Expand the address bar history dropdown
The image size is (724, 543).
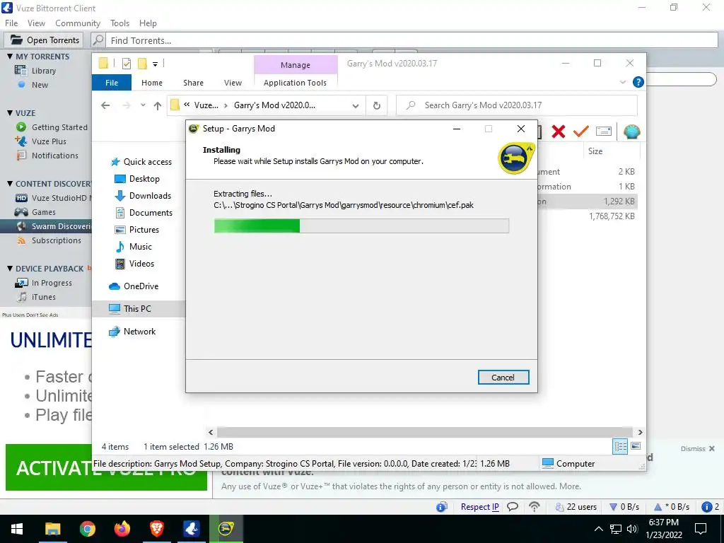coord(355,106)
